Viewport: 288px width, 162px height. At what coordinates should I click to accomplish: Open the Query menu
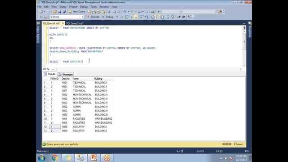pos(63,7)
